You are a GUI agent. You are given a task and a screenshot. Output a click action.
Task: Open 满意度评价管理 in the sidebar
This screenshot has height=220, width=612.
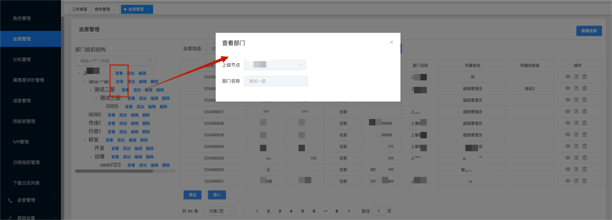pyautogui.click(x=28, y=80)
